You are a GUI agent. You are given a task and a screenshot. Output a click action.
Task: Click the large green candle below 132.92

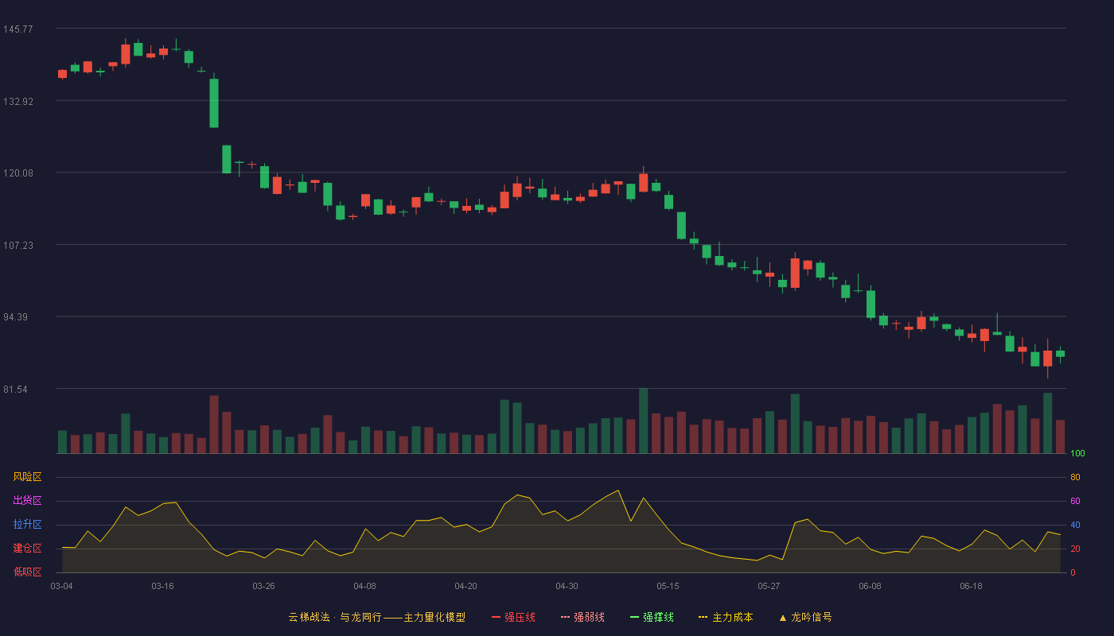(214, 103)
